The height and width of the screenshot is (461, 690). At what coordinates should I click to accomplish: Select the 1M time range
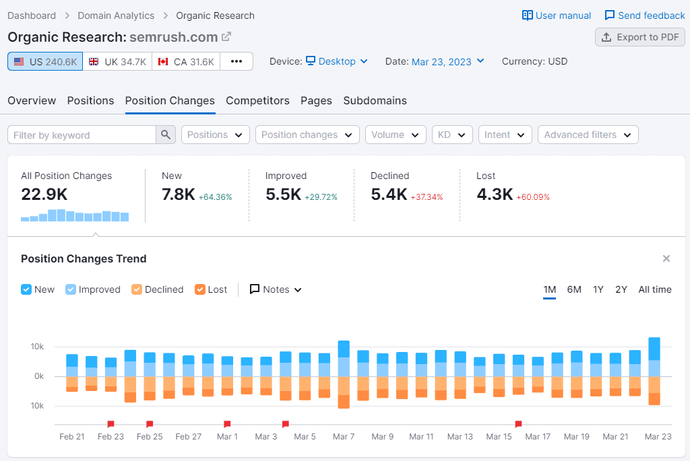pos(550,289)
